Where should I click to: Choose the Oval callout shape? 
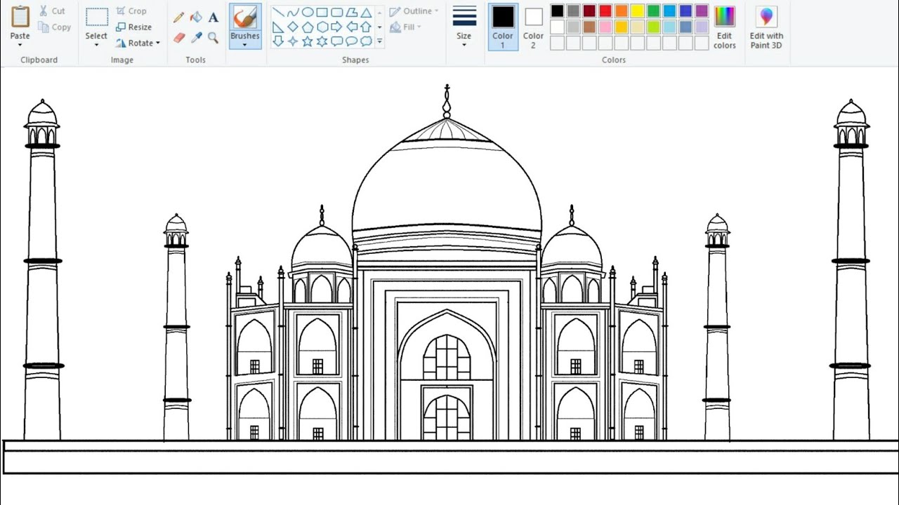click(x=351, y=41)
